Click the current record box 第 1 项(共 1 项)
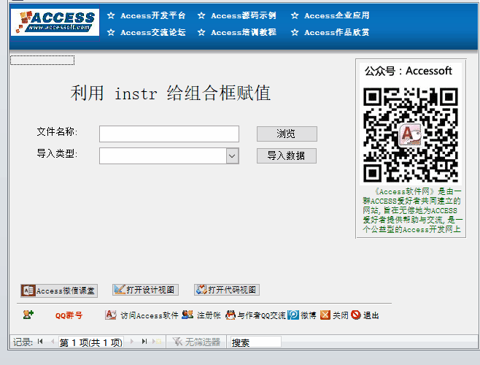Viewport: 480px width, 365px height. [x=91, y=342]
